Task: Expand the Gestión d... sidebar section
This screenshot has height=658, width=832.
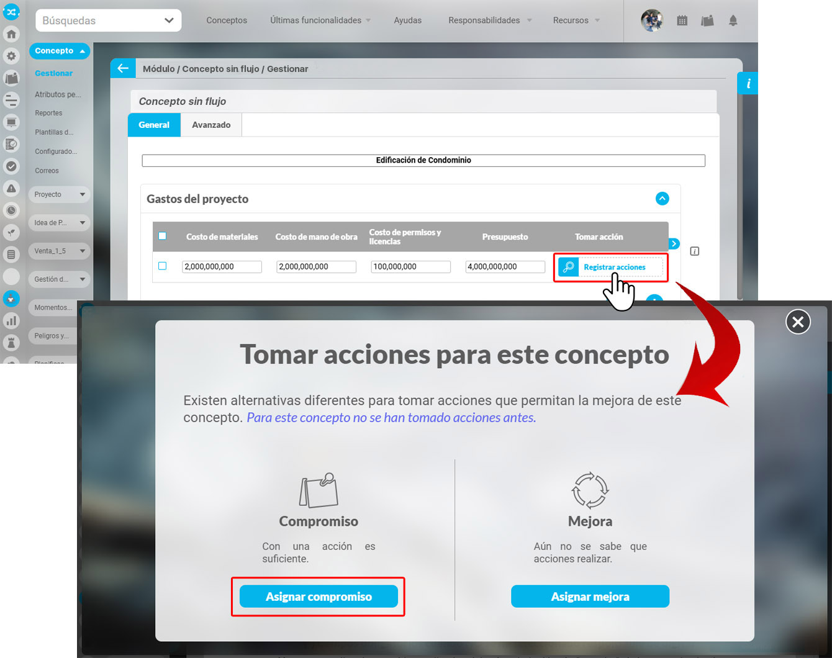Action: pyautogui.click(x=60, y=279)
